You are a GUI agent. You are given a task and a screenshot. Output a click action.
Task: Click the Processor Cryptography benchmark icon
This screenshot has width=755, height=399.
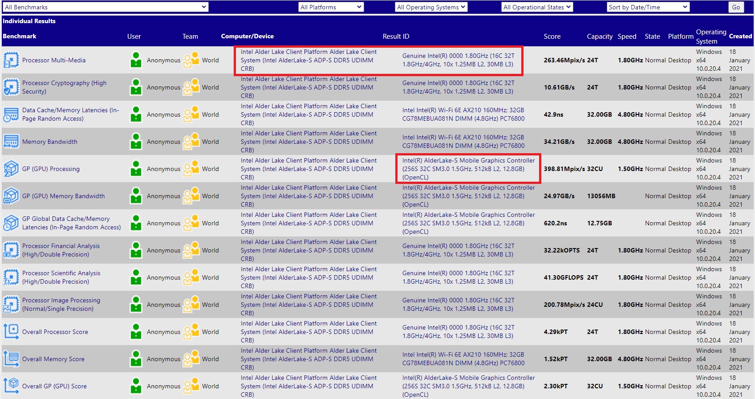click(x=11, y=87)
